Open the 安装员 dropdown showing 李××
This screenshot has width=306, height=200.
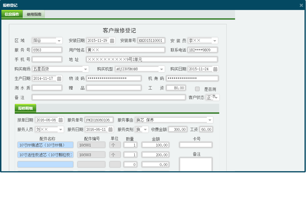coord(214,40)
